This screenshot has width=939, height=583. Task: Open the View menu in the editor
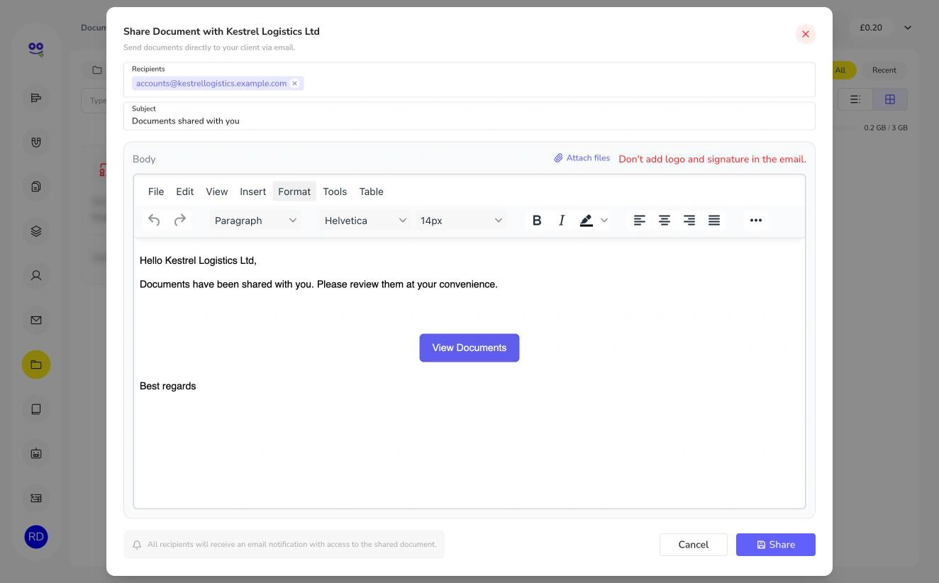coord(217,191)
